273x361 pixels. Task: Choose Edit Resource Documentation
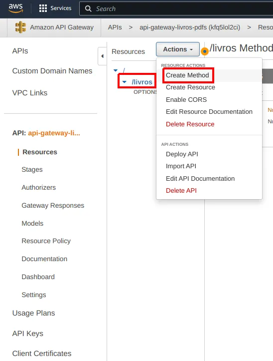coord(209,112)
